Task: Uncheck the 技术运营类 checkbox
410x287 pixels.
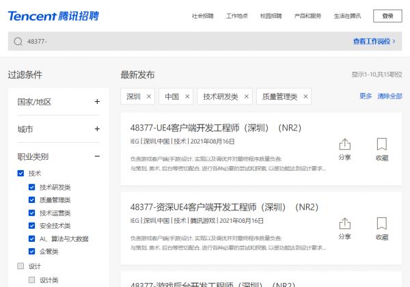Action: (x=32, y=213)
